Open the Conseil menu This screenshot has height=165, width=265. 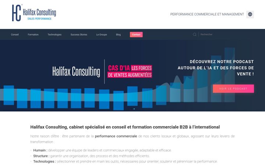(x=15, y=34)
